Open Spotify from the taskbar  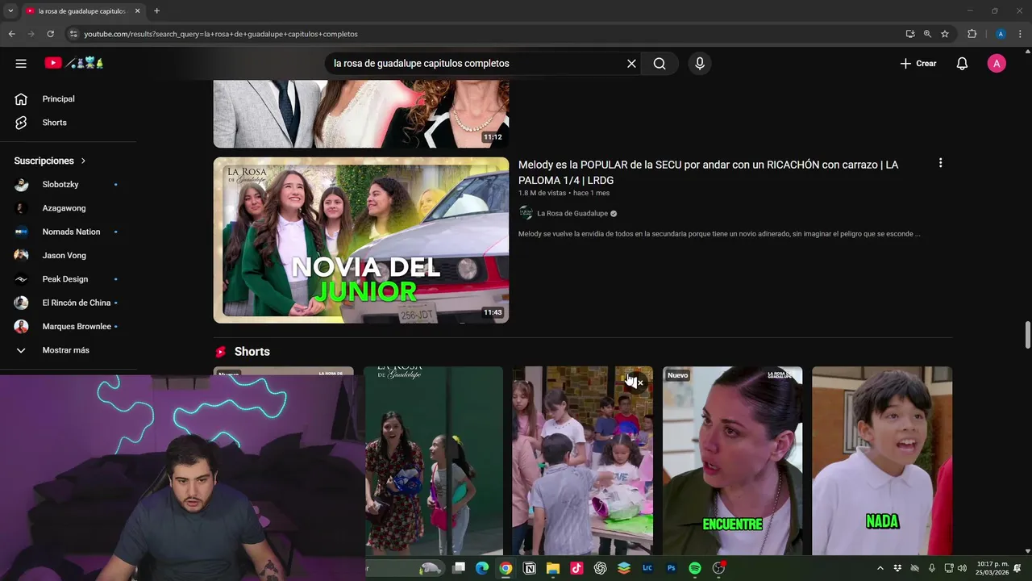695,568
